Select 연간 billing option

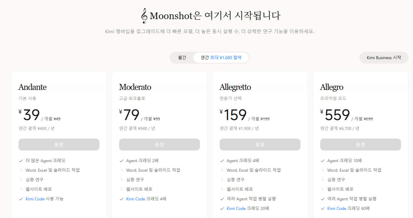click(x=221, y=58)
